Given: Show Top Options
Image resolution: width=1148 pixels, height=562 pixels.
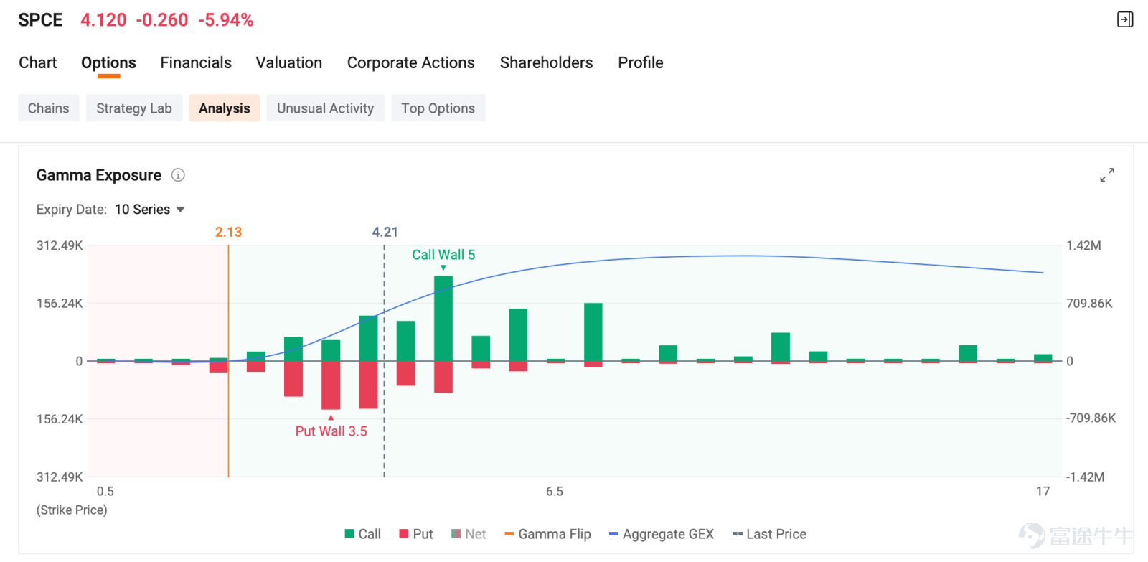Looking at the screenshot, I should 438,108.
